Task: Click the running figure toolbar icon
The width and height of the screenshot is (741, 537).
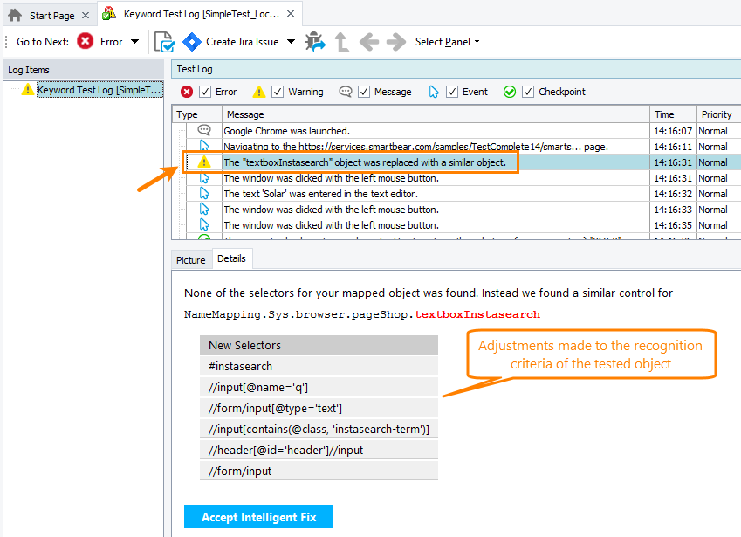Action: [314, 41]
